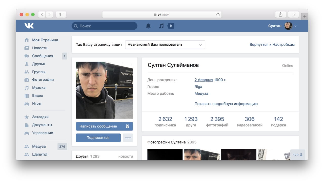Click the camera icon beside Фотографии
Image resolution: width=324 pixels, height=183 pixels.
(x=27, y=80)
